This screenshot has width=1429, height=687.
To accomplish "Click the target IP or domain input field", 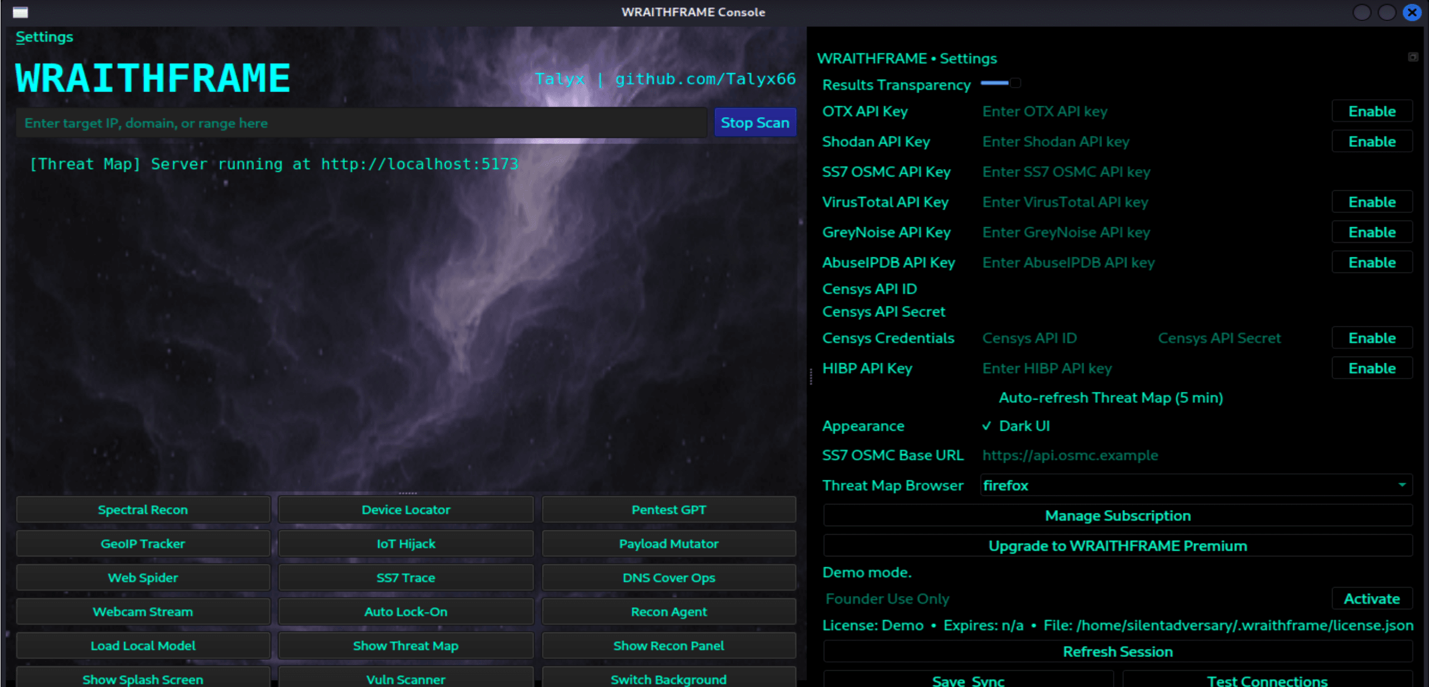I will 361,123.
